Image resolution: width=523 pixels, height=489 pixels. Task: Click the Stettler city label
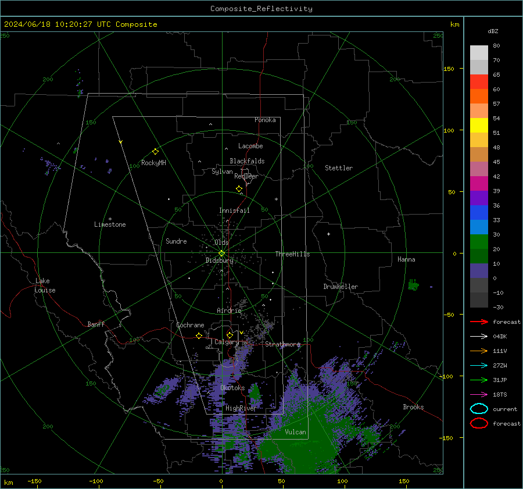coord(339,168)
